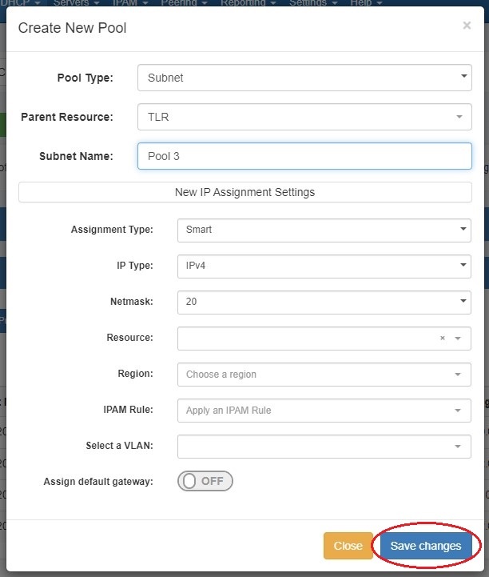Viewport: 489px width, 577px height.
Task: Change the IP Type selection
Action: click(324, 266)
